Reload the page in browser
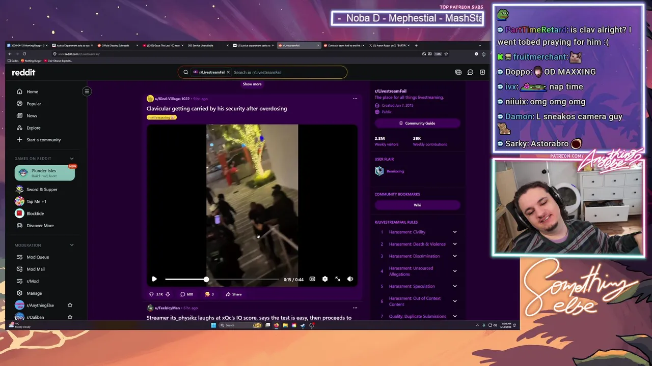Viewport: 652px width, 366px height. tap(24, 54)
